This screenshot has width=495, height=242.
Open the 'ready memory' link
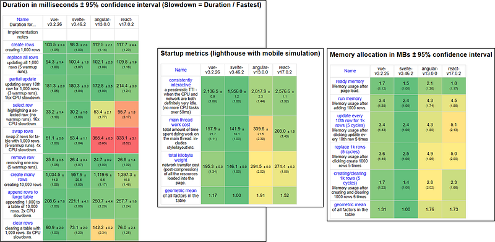click(350, 81)
